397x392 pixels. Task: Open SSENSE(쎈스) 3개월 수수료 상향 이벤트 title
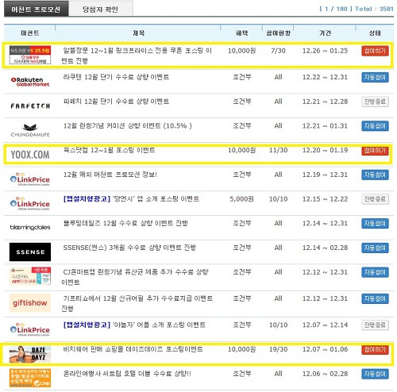click(129, 248)
